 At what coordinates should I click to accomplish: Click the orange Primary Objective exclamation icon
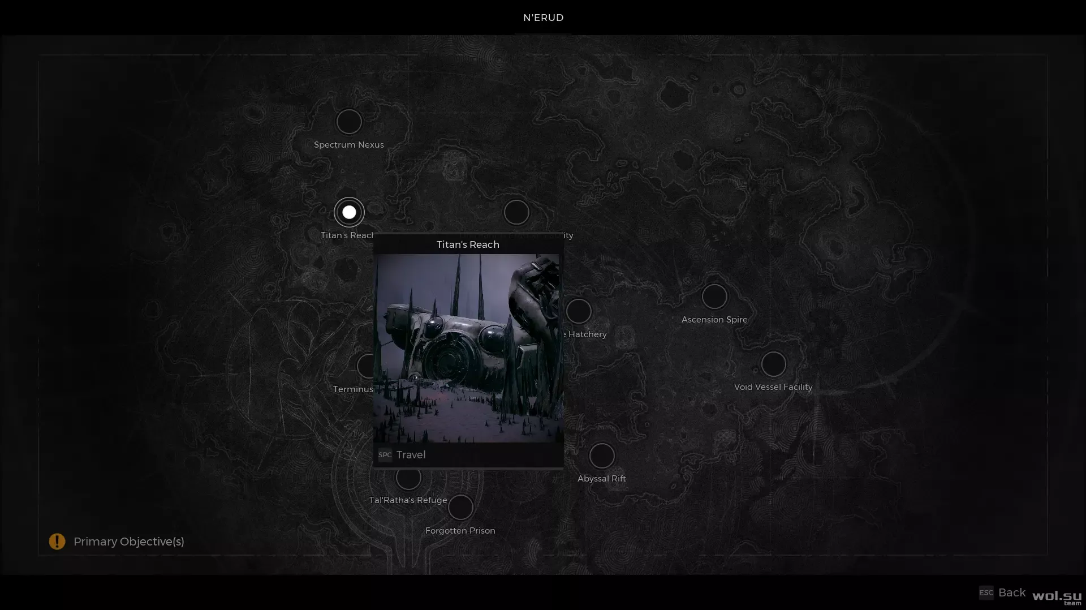tap(57, 542)
